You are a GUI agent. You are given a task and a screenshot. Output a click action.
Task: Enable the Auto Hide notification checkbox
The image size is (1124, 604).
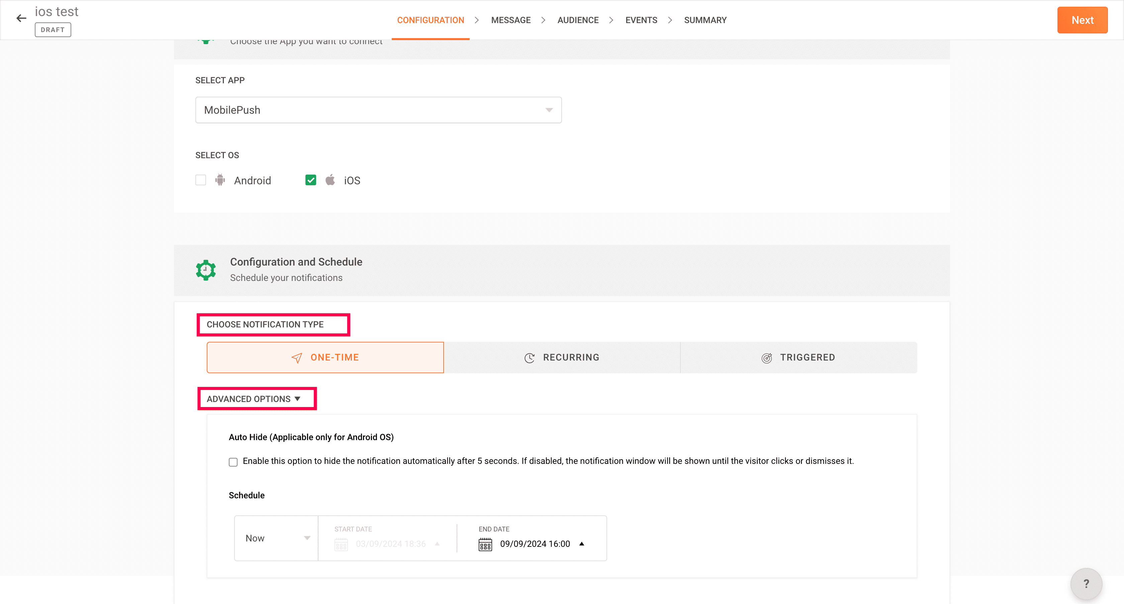pos(233,462)
